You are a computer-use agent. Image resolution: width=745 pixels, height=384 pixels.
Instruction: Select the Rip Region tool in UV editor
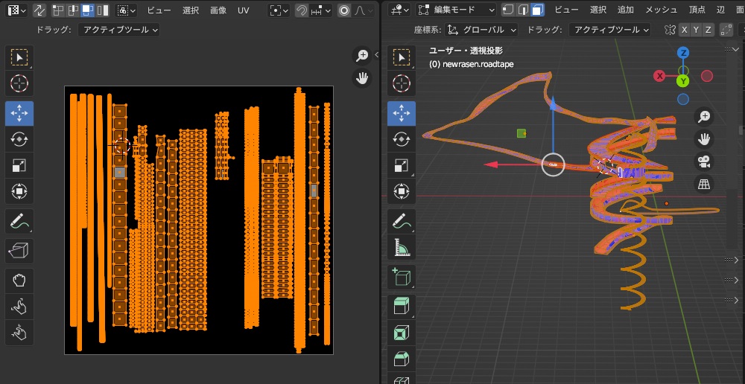point(19,251)
